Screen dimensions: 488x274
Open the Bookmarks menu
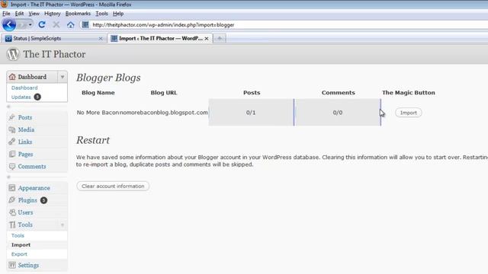(78, 14)
